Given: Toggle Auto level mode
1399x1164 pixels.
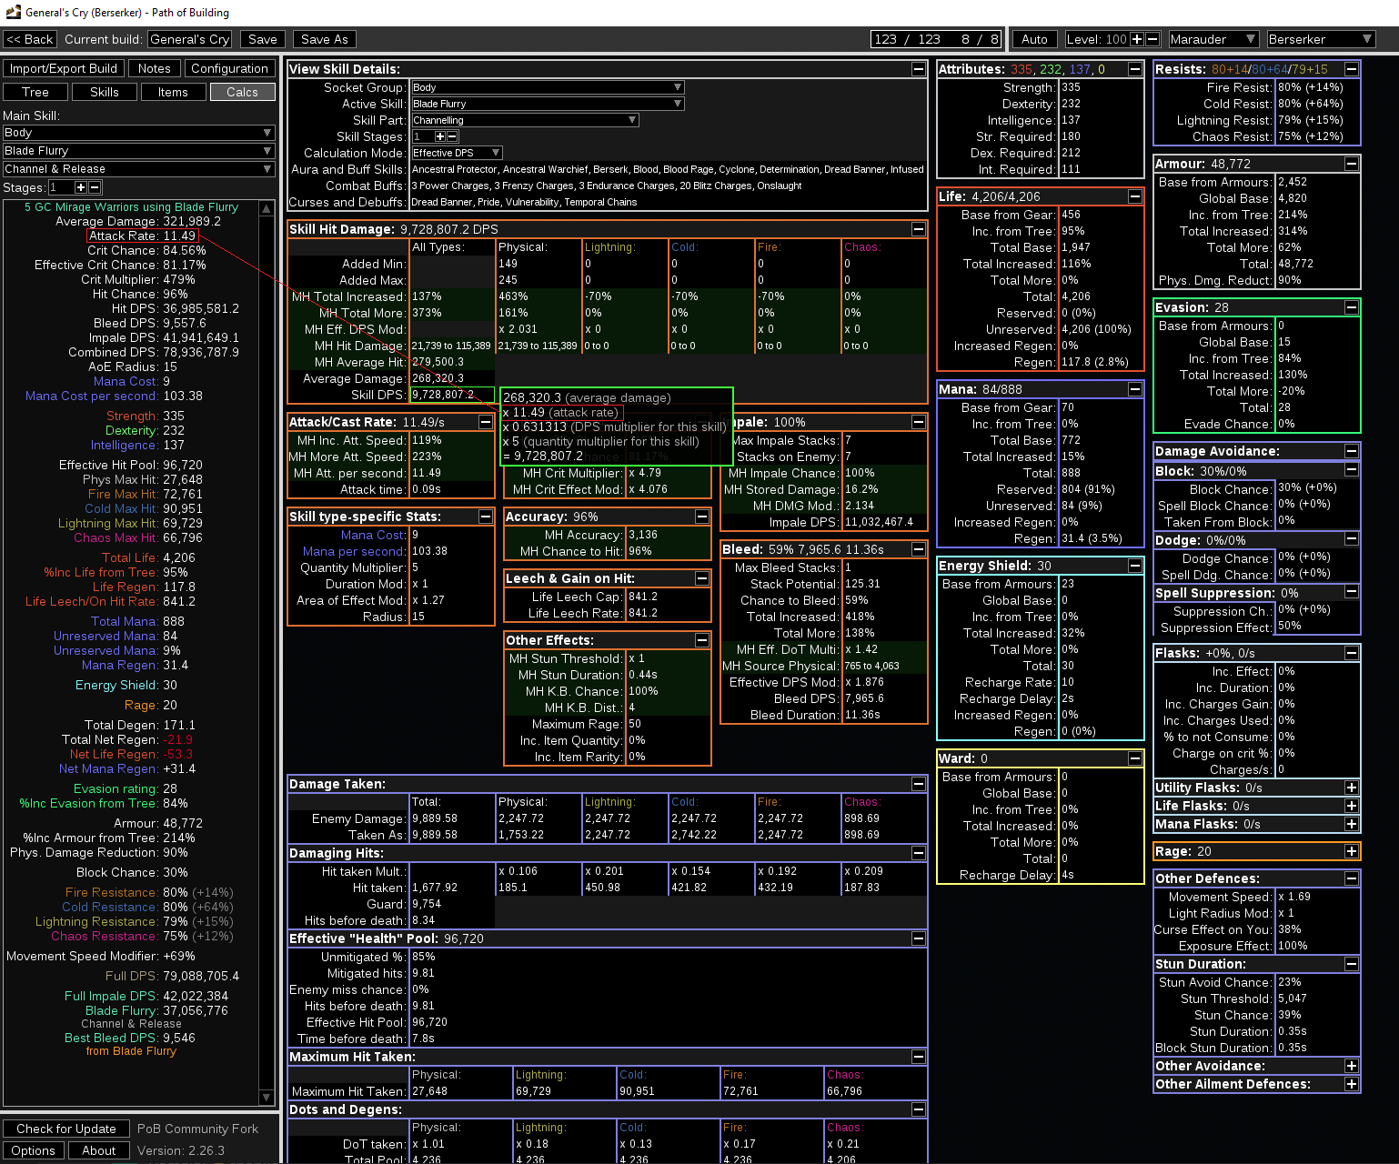Looking at the screenshot, I should click(1035, 39).
